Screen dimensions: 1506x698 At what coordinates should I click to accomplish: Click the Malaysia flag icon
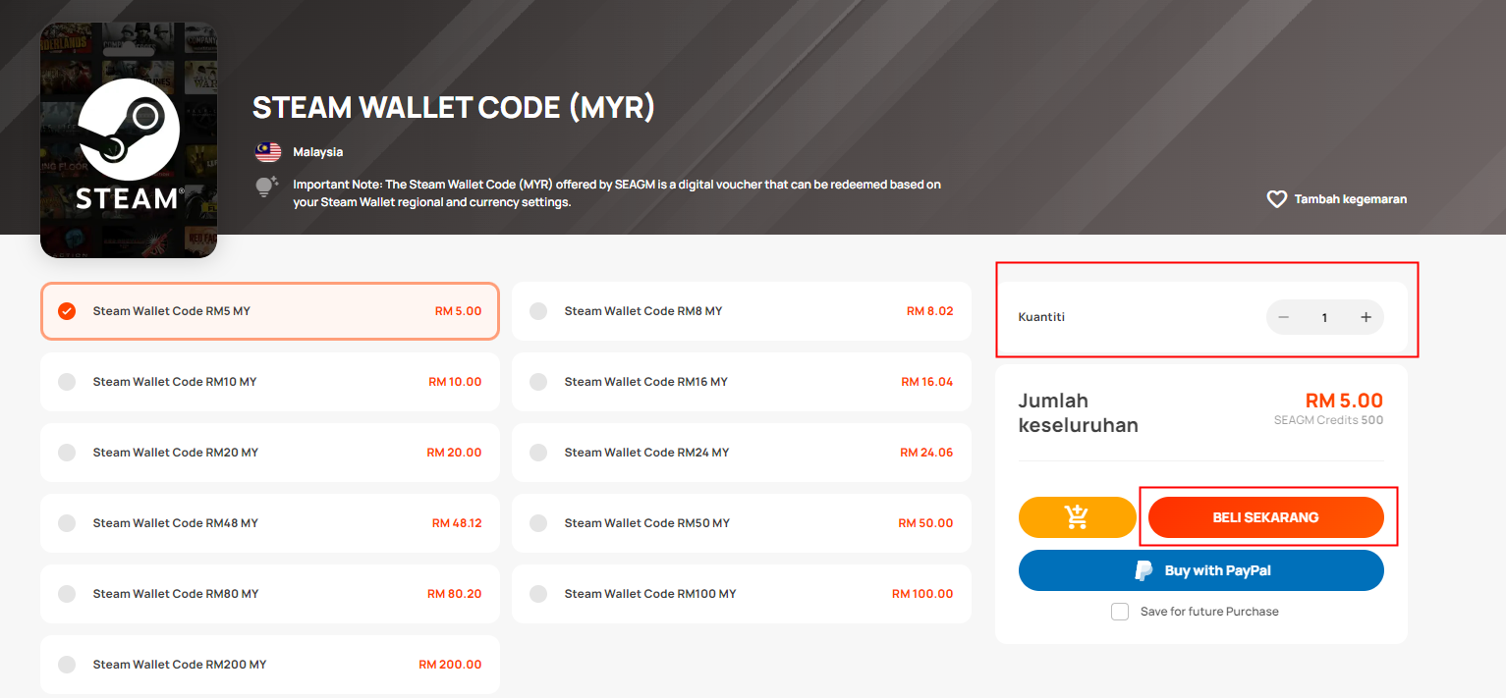coord(268,152)
